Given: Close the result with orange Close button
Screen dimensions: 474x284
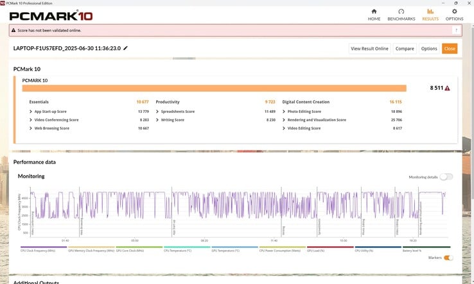Looking at the screenshot, I should [x=450, y=49].
